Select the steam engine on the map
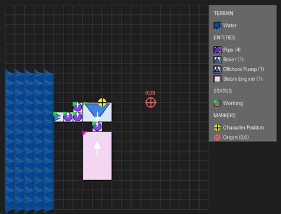 pos(97,156)
